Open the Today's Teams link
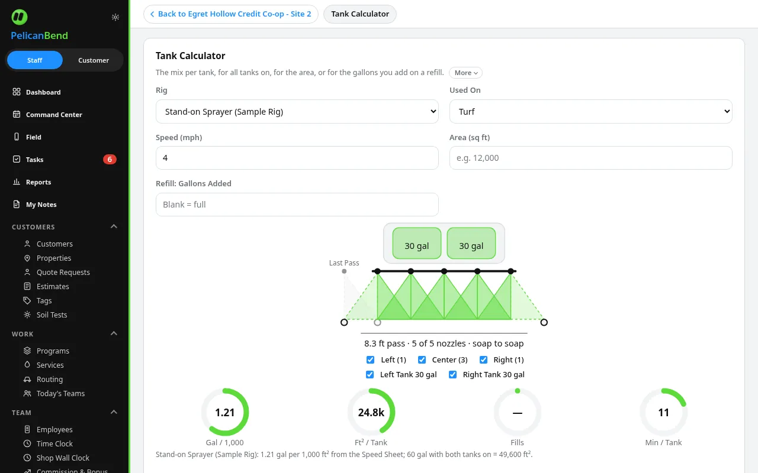 click(60, 393)
